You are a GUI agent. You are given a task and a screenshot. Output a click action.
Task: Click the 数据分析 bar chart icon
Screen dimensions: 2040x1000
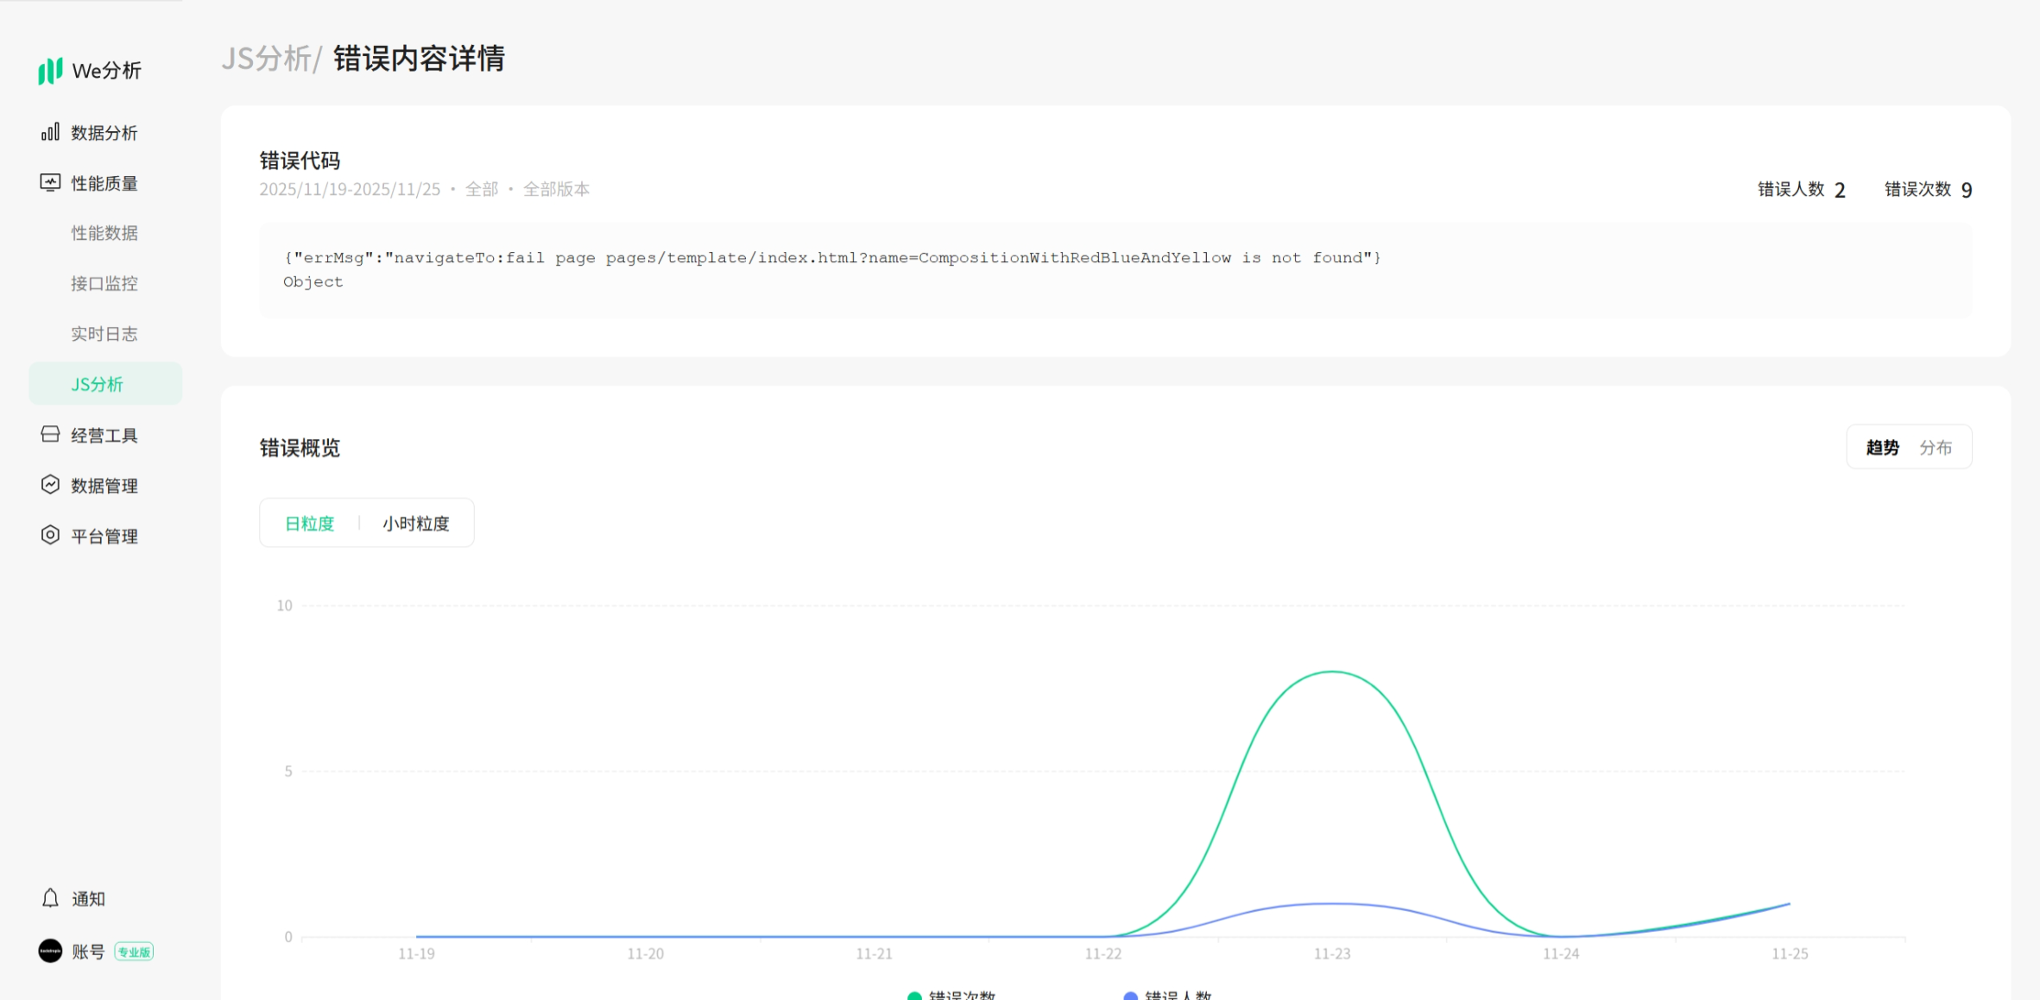[x=50, y=132]
